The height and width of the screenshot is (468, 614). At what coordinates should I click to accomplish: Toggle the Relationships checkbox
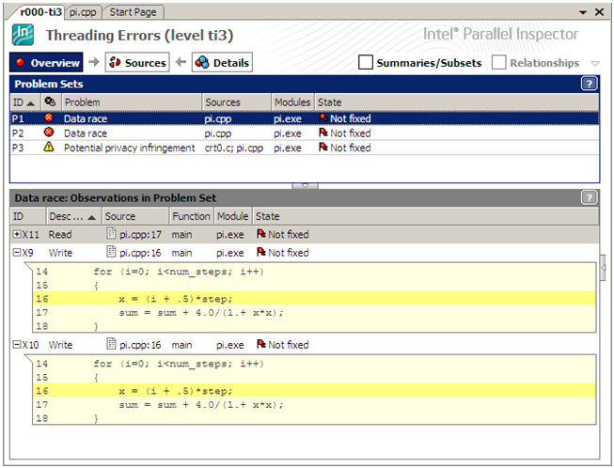pos(499,62)
